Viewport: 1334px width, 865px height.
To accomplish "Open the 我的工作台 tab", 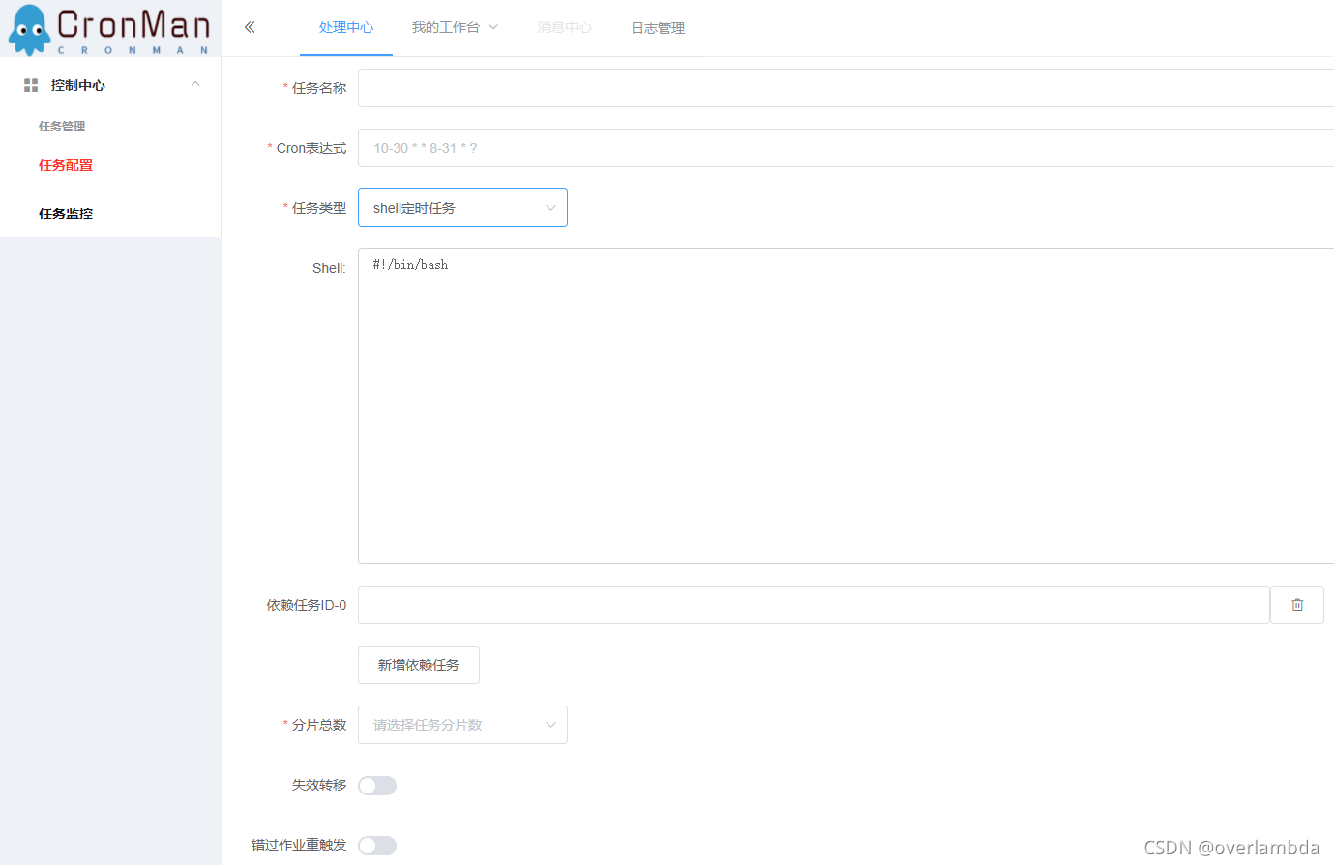I will point(446,27).
